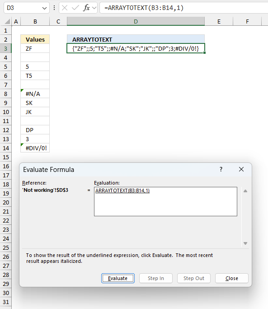Open the Name Box dropdown arrow
268x309 pixels.
tap(44, 8)
